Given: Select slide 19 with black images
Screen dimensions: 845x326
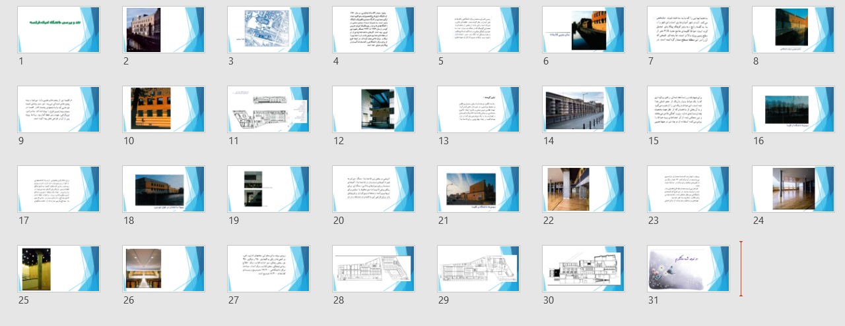Looking at the screenshot, I should 269,189.
